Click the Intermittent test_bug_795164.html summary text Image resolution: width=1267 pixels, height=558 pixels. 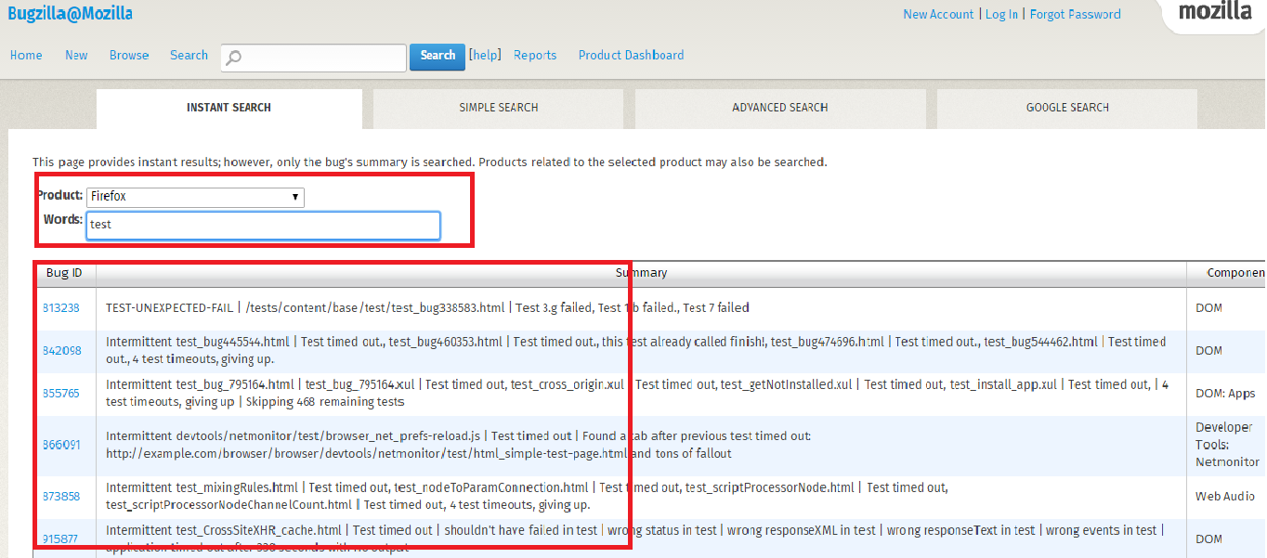637,393
